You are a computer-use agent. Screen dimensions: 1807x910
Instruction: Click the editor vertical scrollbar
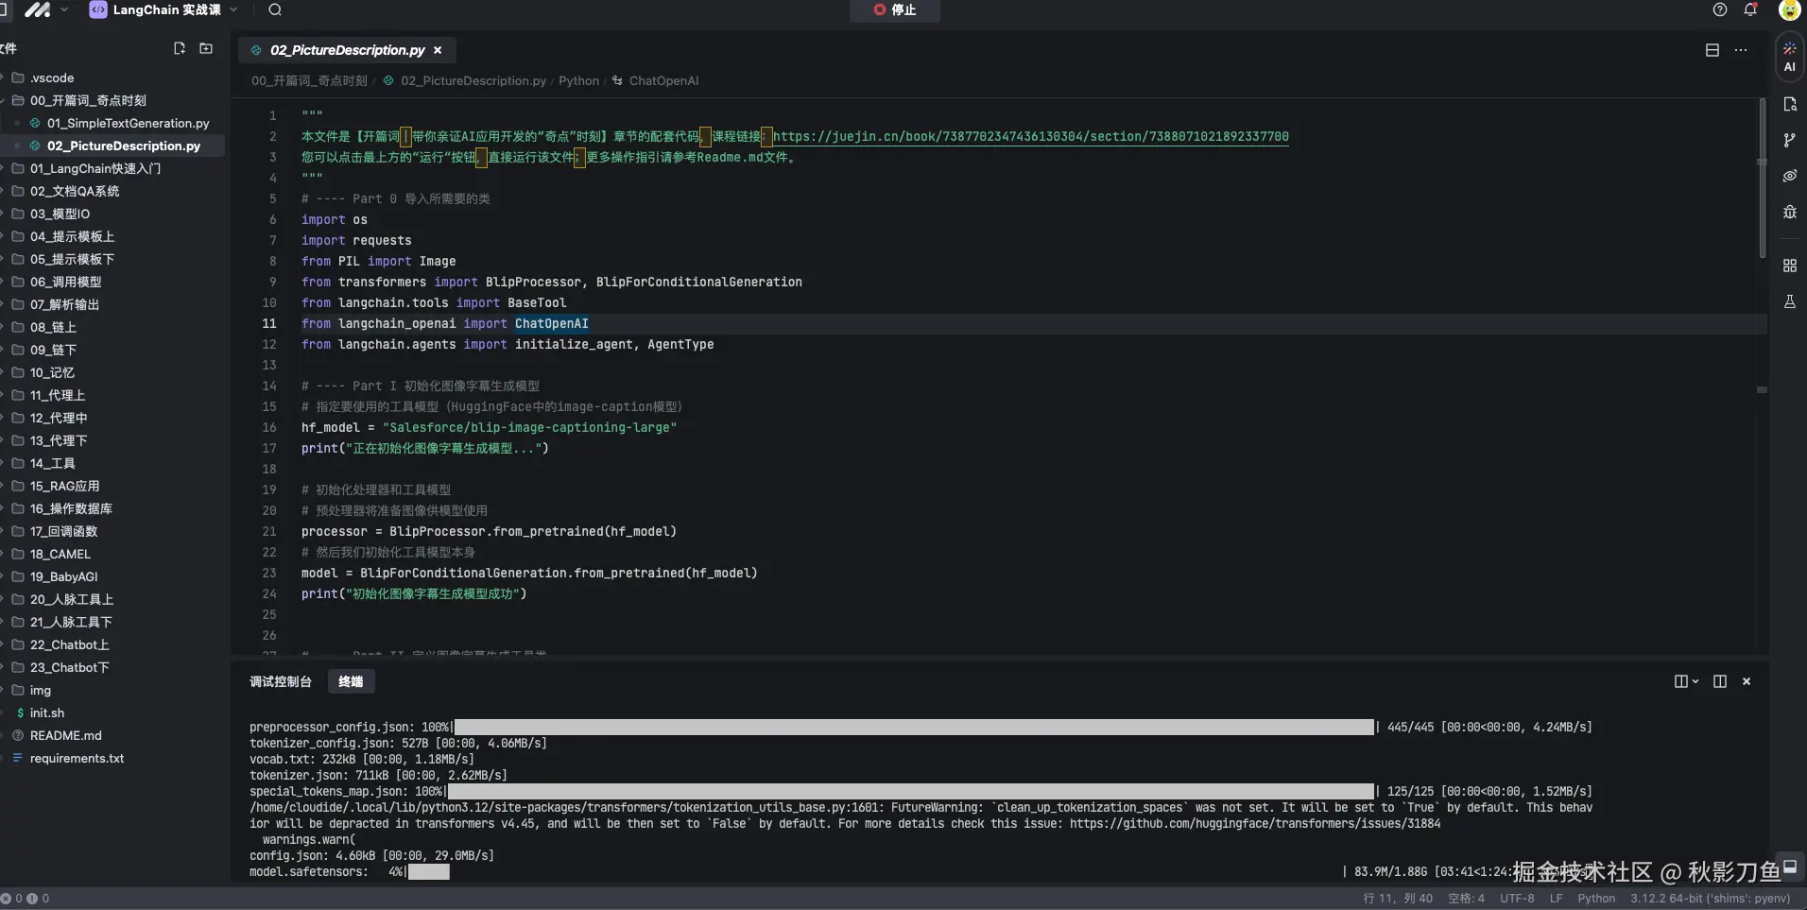(x=1762, y=180)
